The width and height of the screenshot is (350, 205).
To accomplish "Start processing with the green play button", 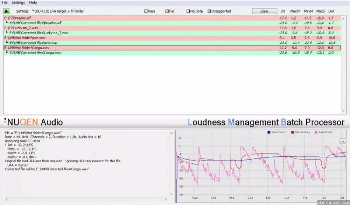I will pos(6,11).
